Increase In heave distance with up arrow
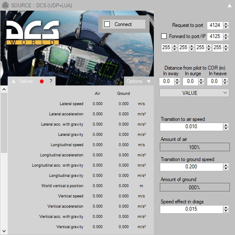 point(225,80)
